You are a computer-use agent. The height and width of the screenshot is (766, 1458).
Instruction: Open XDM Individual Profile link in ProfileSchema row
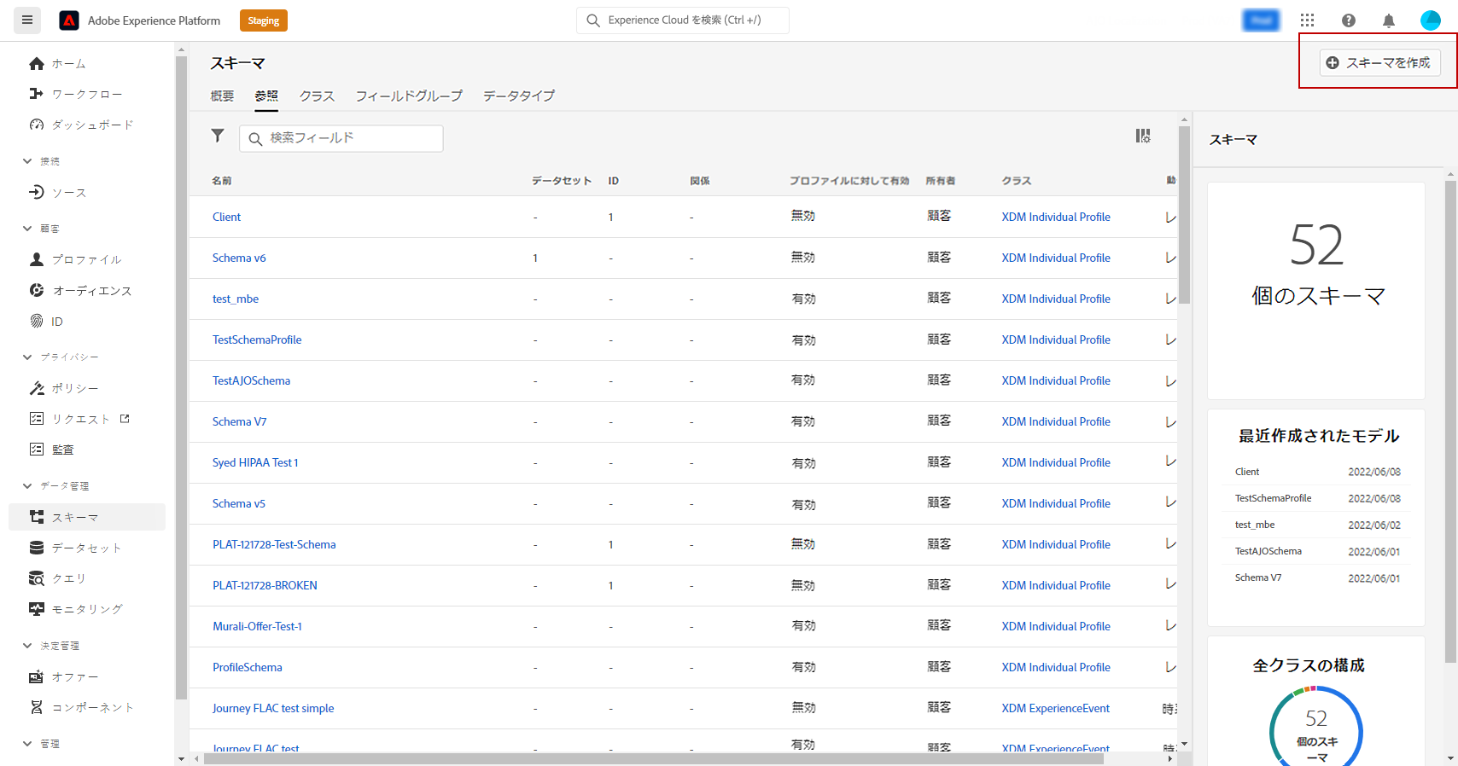1056,667
